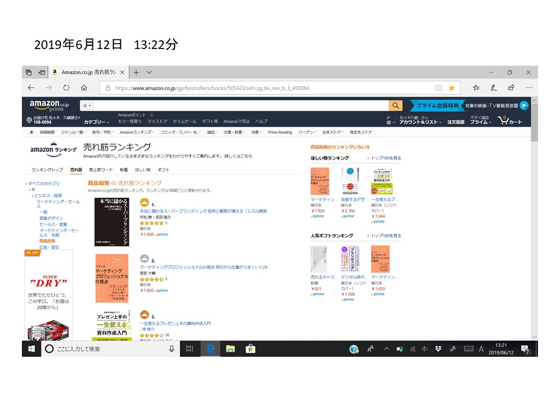Click the share page icon

pos(511,88)
